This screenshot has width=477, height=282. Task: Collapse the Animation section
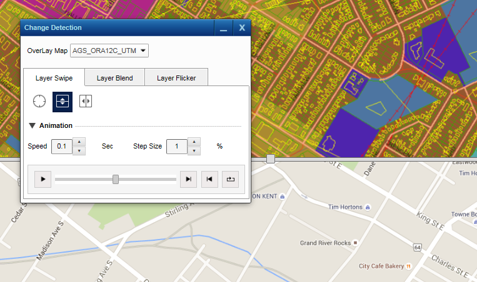pyautogui.click(x=32, y=126)
